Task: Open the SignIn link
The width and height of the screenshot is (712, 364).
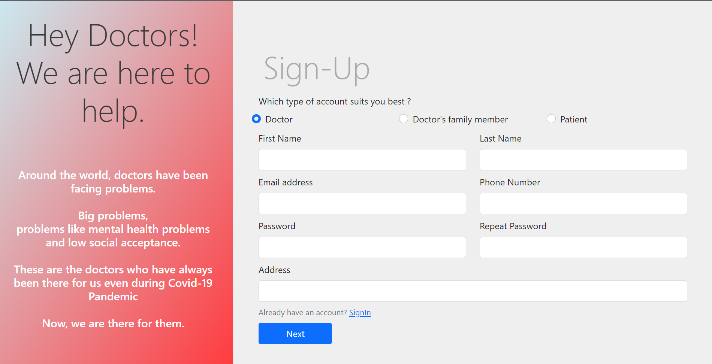Action: (360, 313)
